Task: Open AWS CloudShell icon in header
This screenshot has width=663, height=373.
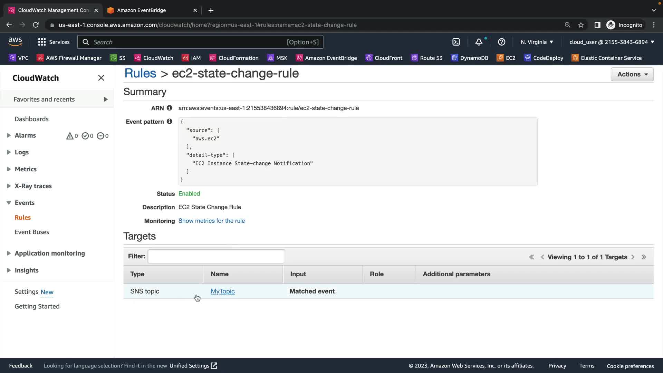Action: pos(456,42)
